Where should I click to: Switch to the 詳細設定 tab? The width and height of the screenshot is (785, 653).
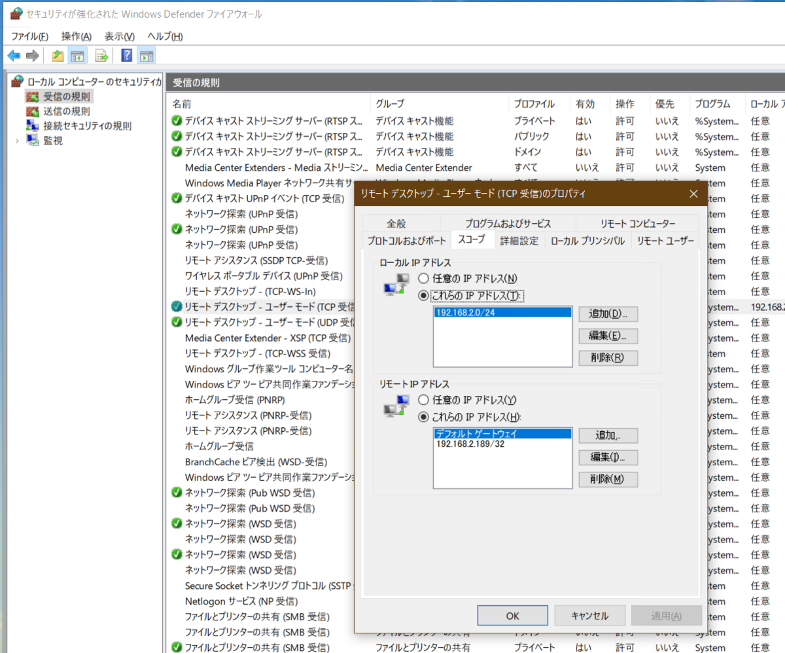pyautogui.click(x=519, y=241)
